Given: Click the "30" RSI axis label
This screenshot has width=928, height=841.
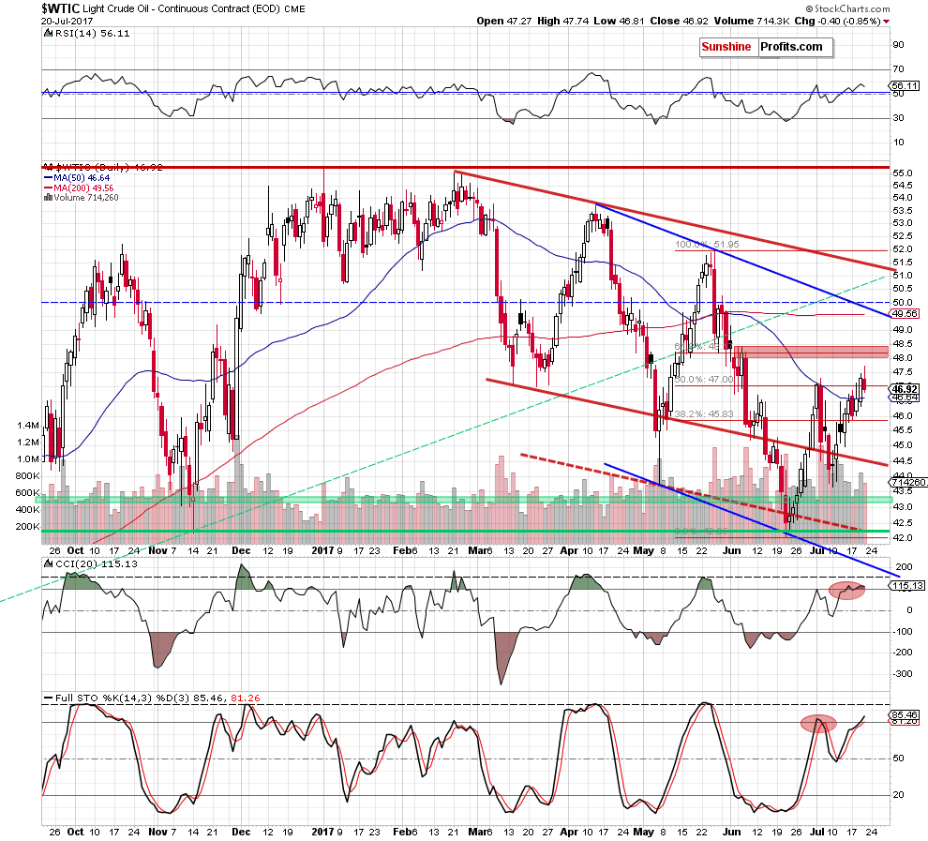Looking at the screenshot, I should [898, 118].
